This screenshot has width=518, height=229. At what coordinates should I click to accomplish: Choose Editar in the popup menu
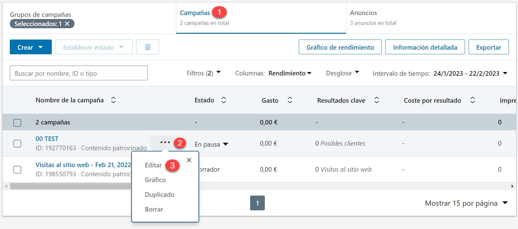153,165
